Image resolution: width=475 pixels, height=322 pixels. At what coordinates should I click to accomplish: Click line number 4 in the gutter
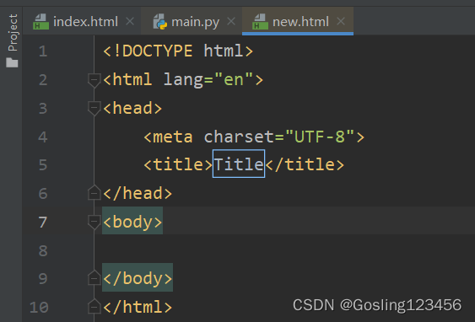coord(43,137)
